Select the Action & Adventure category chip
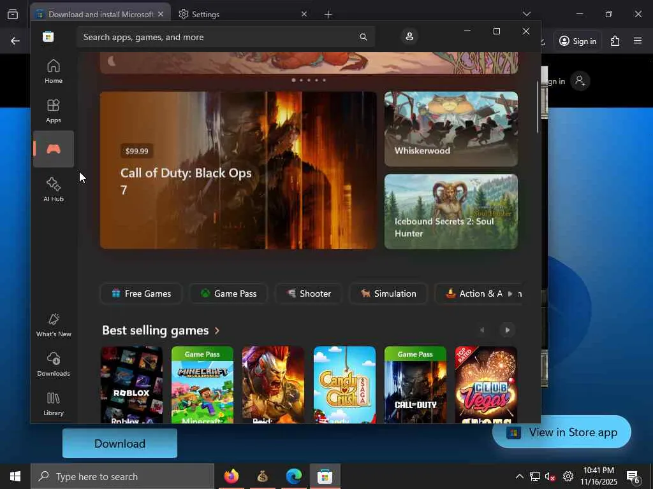This screenshot has width=653, height=489. click(x=474, y=294)
